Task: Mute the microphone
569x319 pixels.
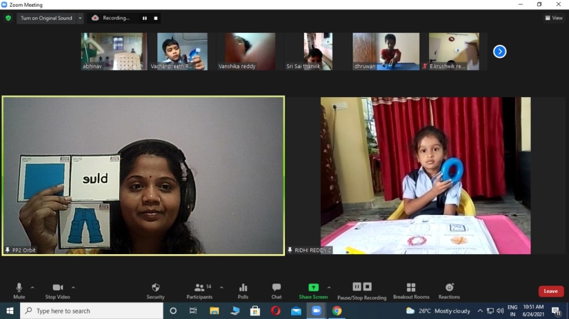Action: (19, 291)
